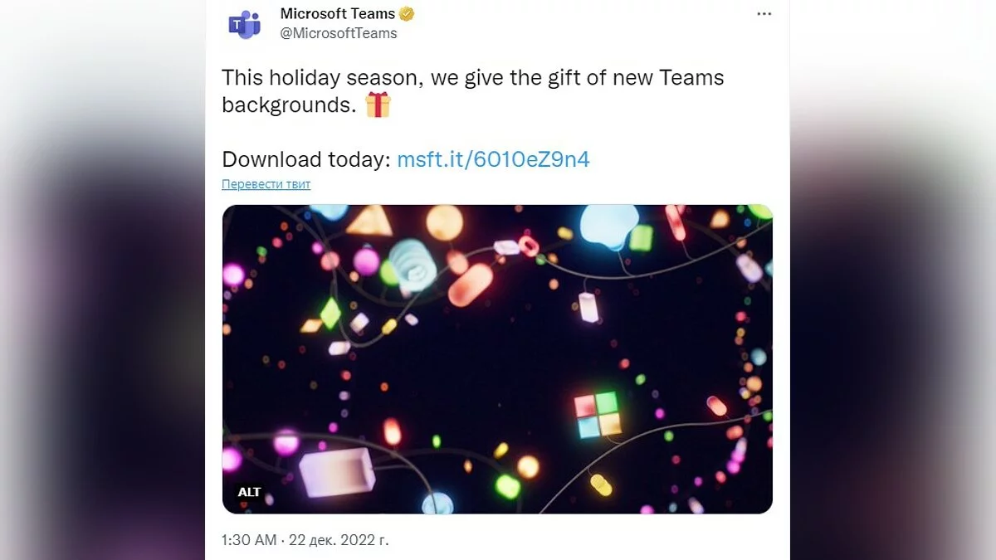Open the holiday lights background image
The width and height of the screenshot is (996, 560).
497,359
